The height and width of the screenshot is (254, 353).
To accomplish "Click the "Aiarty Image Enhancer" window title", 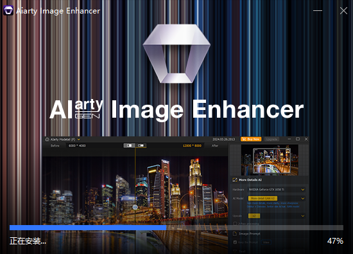I will point(58,11).
